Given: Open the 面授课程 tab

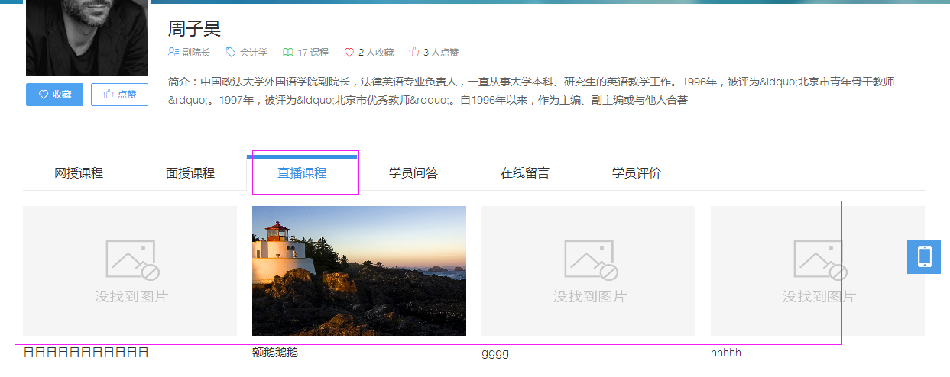Looking at the screenshot, I should [x=190, y=173].
